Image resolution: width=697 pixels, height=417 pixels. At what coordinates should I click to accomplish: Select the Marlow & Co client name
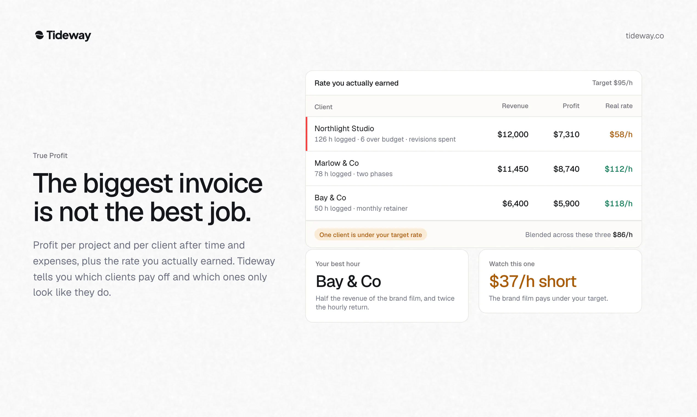pyautogui.click(x=336, y=163)
